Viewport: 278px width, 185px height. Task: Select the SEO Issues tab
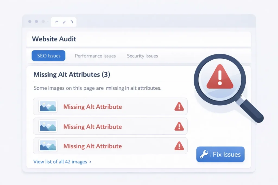click(x=49, y=56)
